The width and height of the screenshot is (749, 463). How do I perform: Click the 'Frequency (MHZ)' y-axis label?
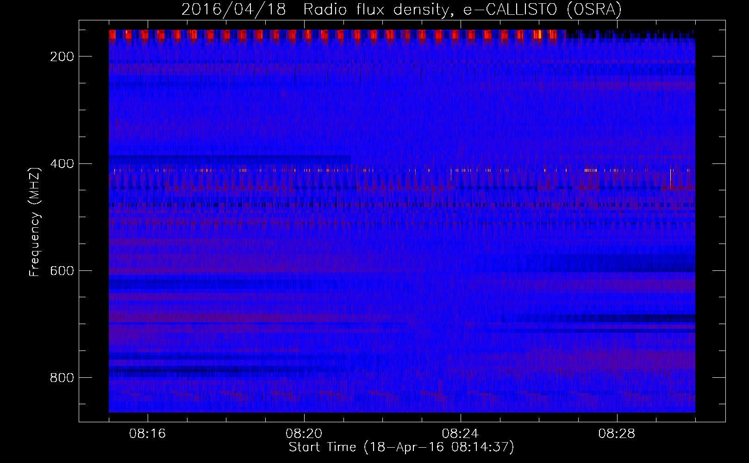pos(35,222)
